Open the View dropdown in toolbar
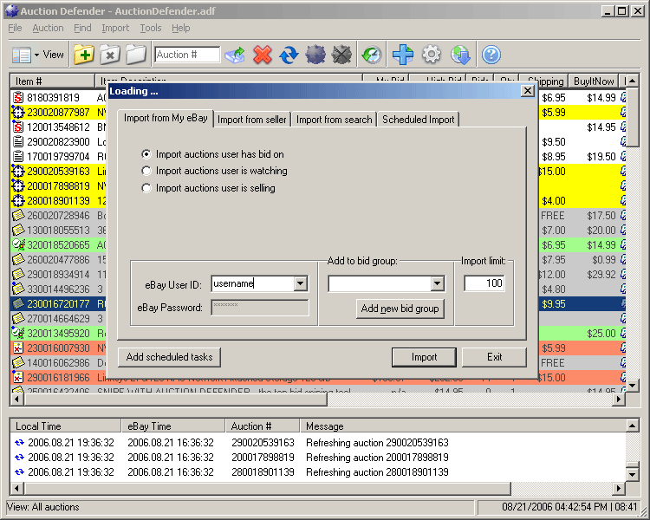Viewport: 650px width, 520px height. 38,55
